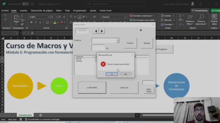Toggle the Autoguardado switch
This screenshot has height=123, width=220.
25,4
